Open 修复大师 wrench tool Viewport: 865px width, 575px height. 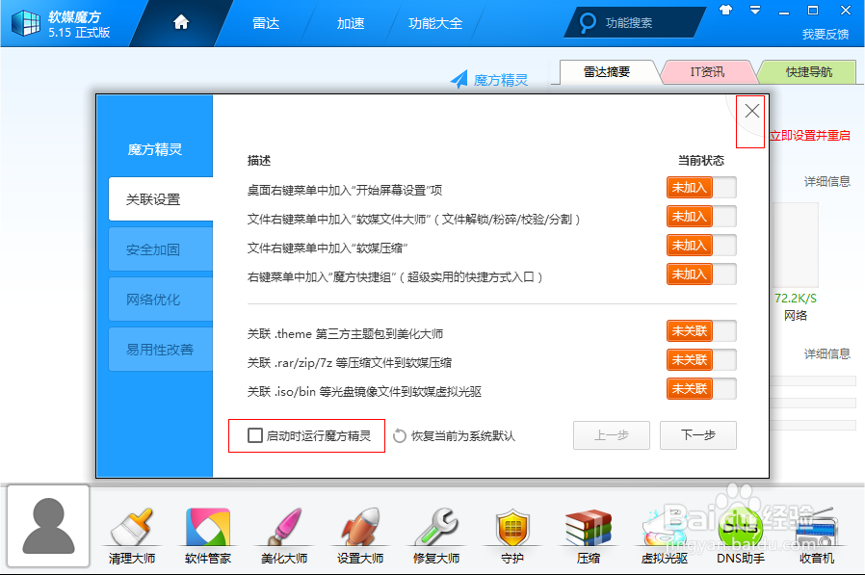click(x=435, y=536)
